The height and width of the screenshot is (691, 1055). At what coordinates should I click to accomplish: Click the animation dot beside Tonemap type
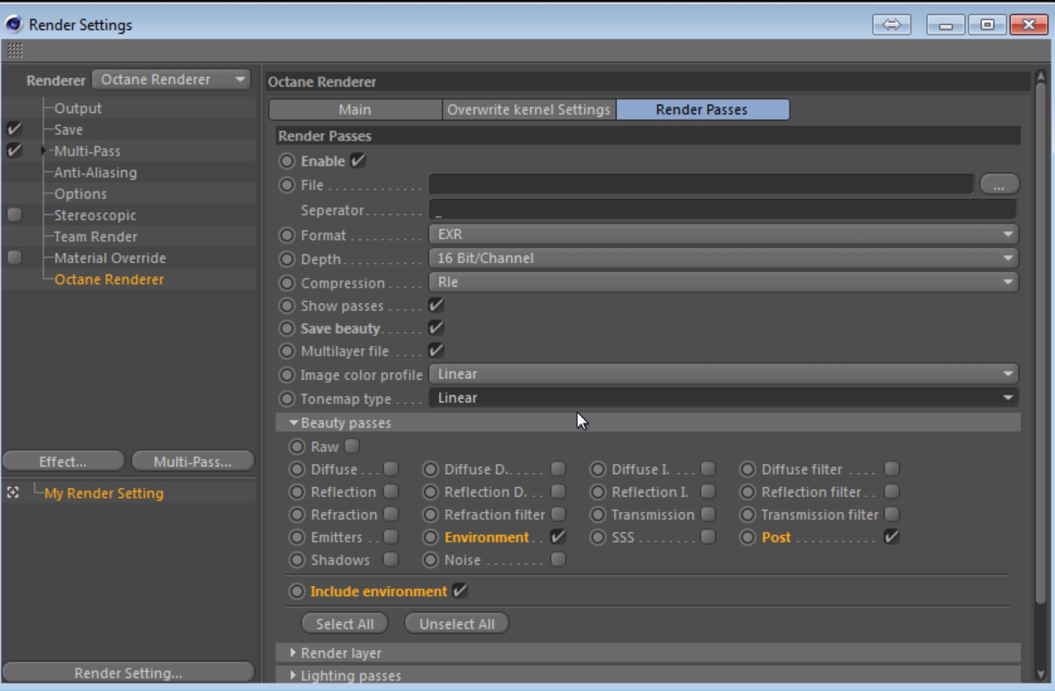tap(287, 399)
